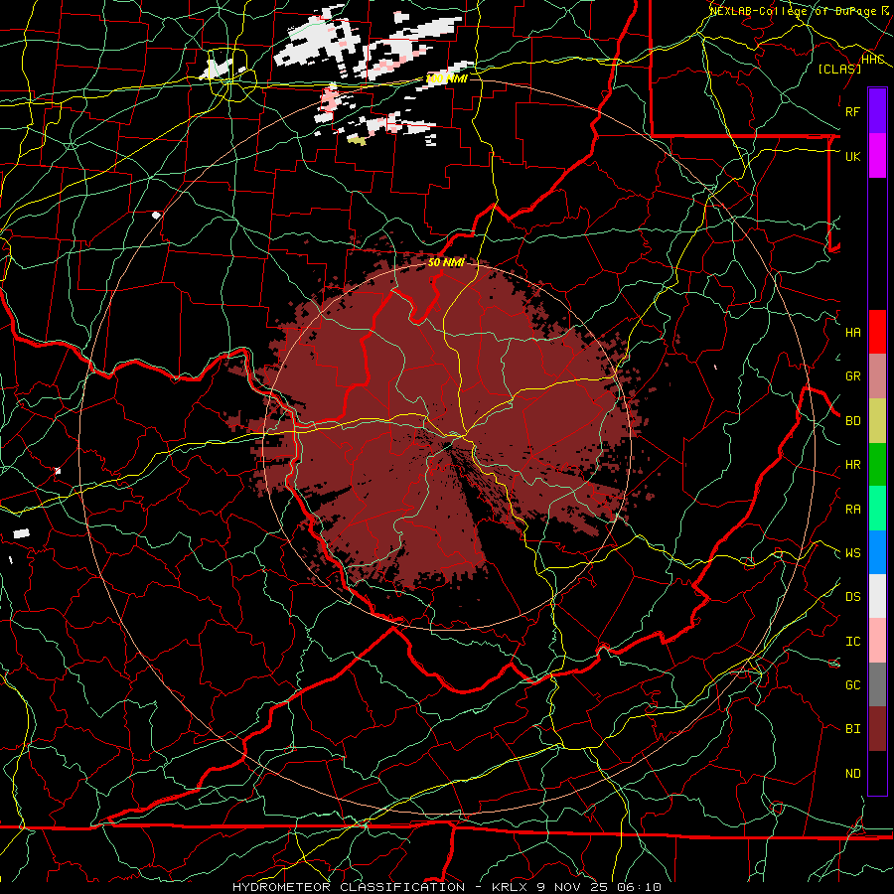Click the BD legend label

pos(852,421)
